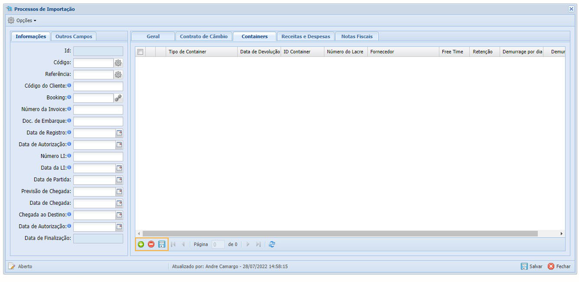
Task: Click info icon next to Doc. de Embarque
Action: 69,121
